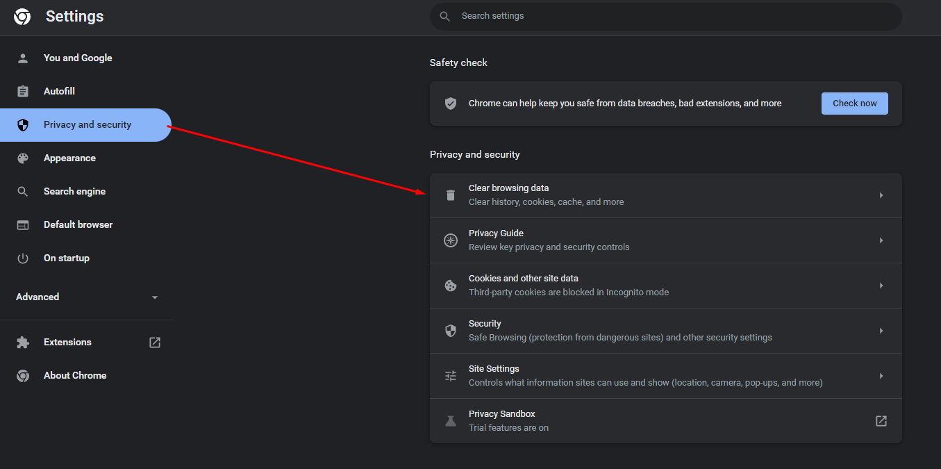This screenshot has height=469, width=941.
Task: Select Privacy and security sidebar item
Action: point(85,125)
